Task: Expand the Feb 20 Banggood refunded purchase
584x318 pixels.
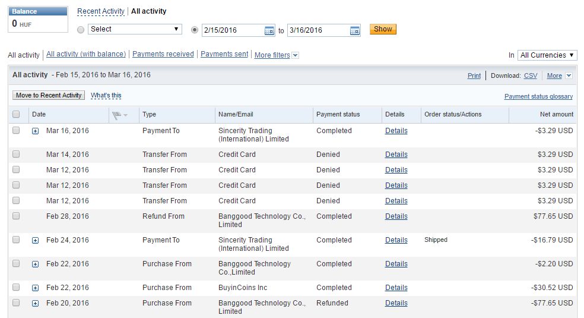Action: tap(35, 304)
